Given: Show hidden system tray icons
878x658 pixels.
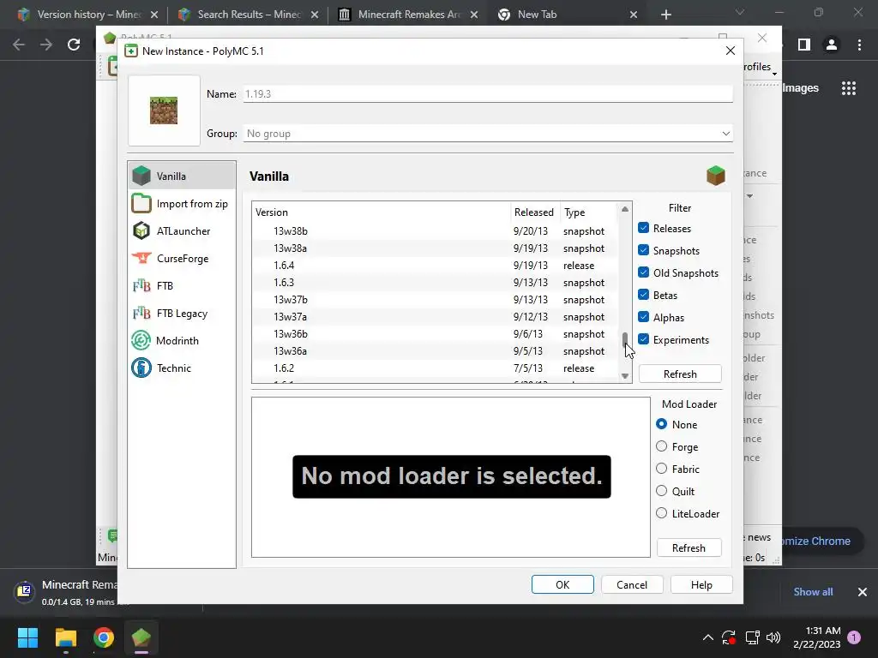Looking at the screenshot, I should [707, 637].
